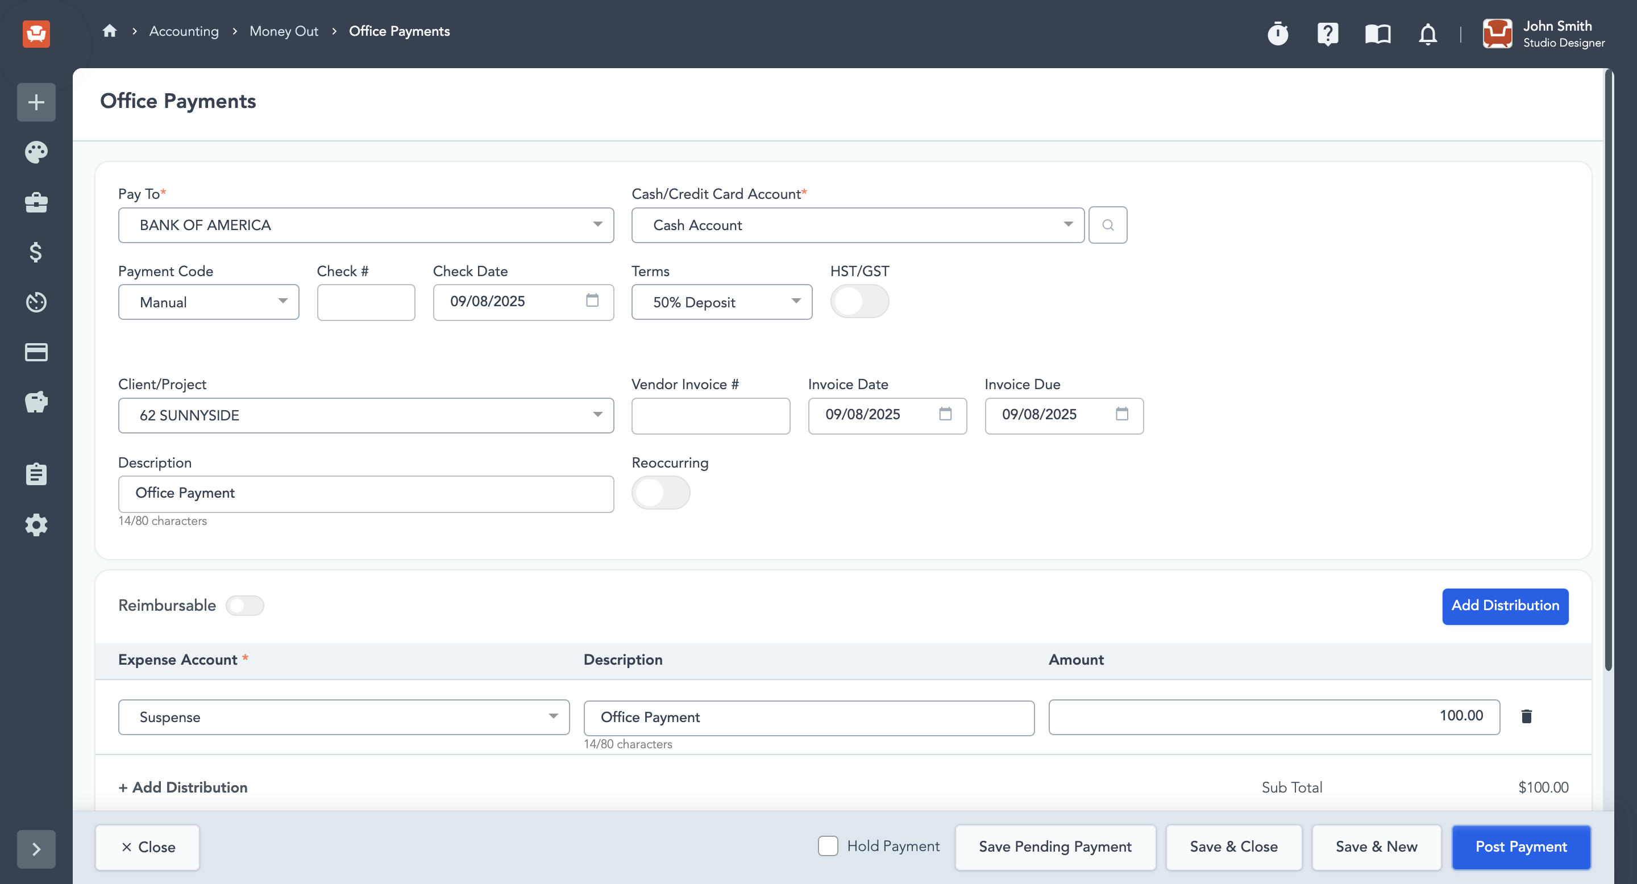Click the Check # input field

coord(365,302)
